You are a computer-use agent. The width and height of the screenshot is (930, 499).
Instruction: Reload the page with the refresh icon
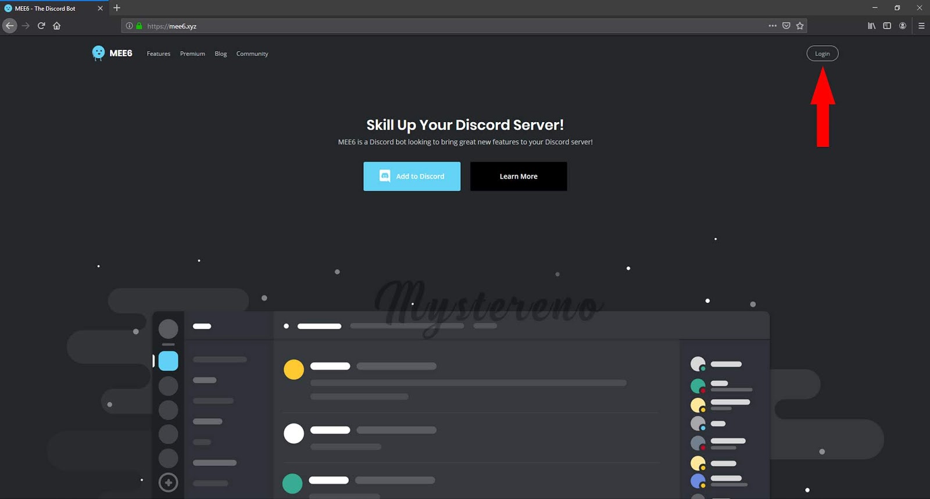pos(41,26)
